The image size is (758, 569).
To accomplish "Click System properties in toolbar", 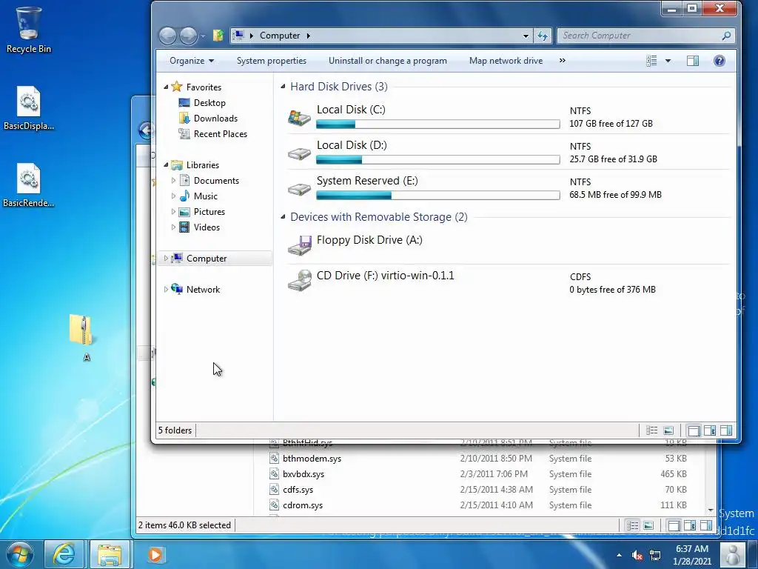I will pos(271,61).
